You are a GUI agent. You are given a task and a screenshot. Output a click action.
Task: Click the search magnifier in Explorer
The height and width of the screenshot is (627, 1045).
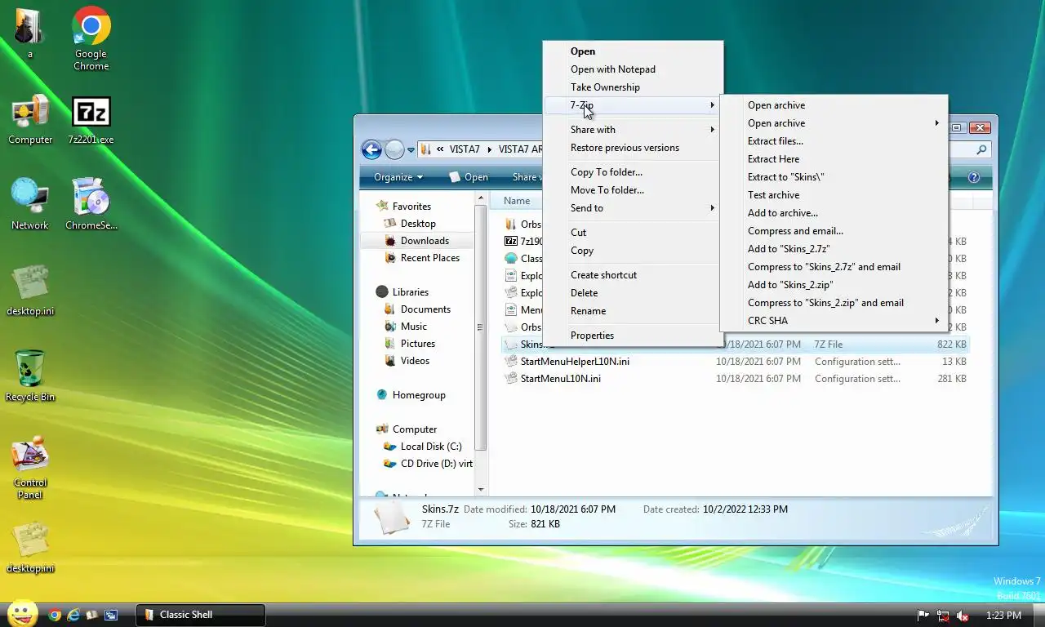click(982, 149)
